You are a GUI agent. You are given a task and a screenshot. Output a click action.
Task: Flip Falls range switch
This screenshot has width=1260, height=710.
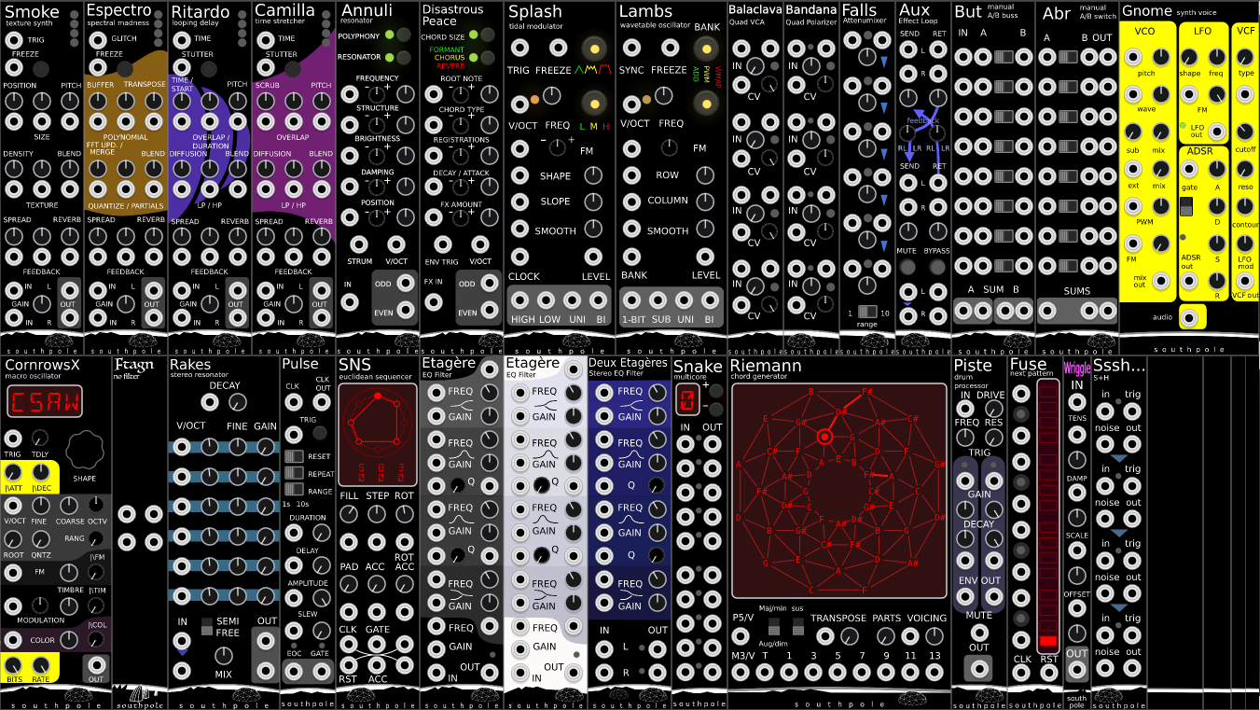867,312
